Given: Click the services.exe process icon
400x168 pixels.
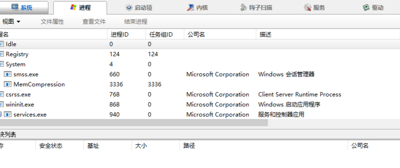Looking at the screenshot, I should pos(8,114).
